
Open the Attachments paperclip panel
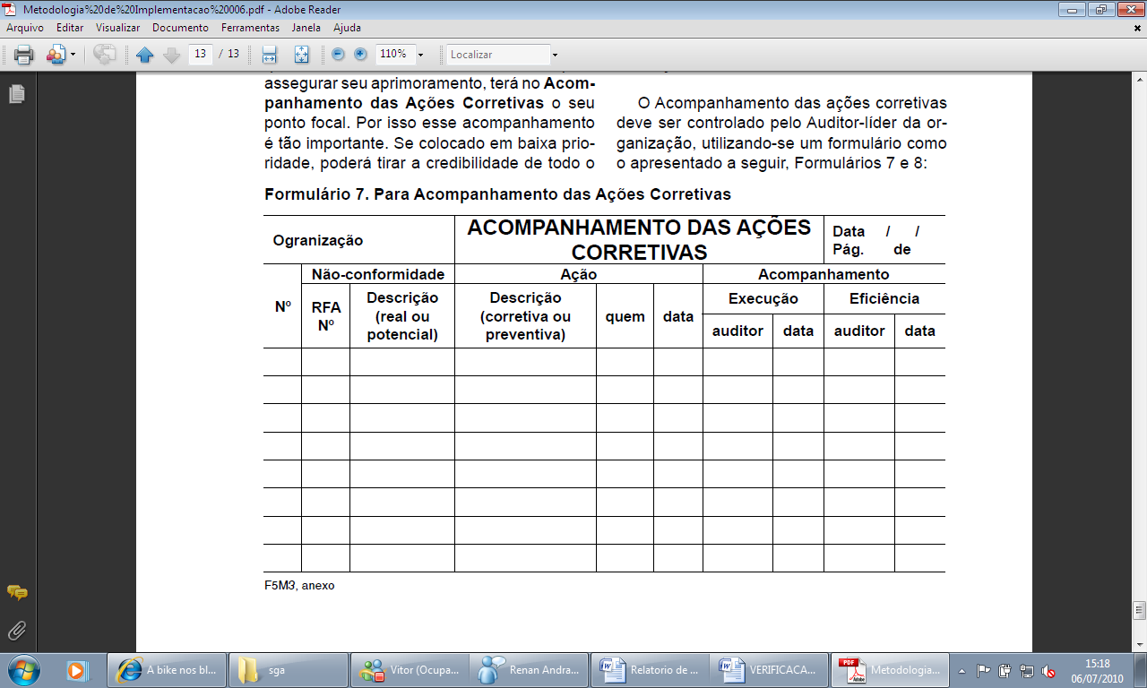[16, 631]
